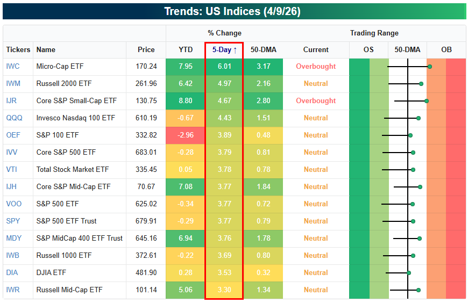Screen dimensions: 468x303
Task: Click the Tickers column header
Action: click(18, 50)
